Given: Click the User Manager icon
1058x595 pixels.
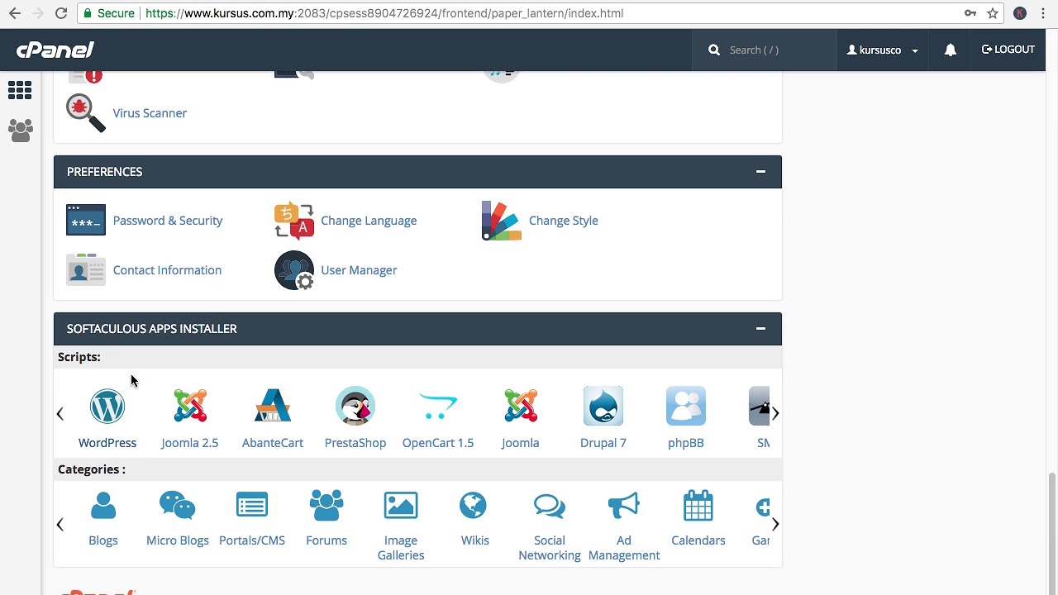Looking at the screenshot, I should 294,270.
